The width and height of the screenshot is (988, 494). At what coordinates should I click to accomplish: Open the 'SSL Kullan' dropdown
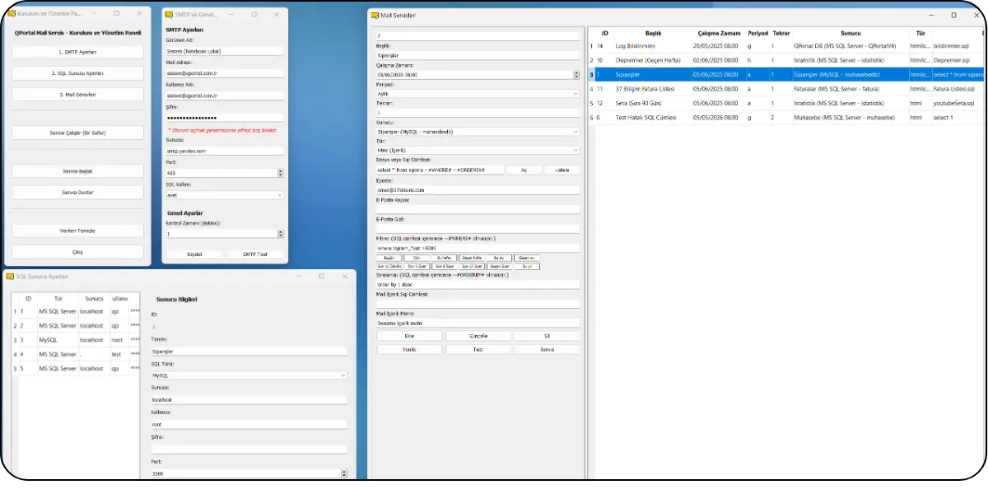(x=225, y=195)
